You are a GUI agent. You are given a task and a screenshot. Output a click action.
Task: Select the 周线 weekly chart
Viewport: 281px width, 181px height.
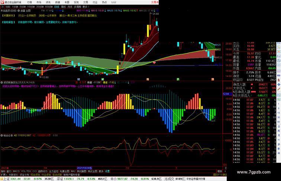coord(63,7)
